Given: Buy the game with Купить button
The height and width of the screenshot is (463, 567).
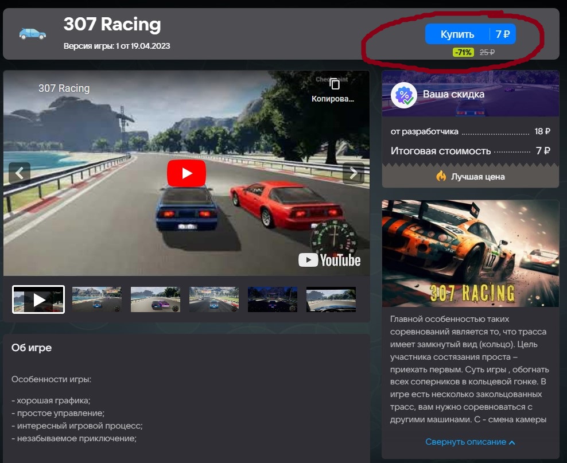Looking at the screenshot, I should (x=470, y=34).
